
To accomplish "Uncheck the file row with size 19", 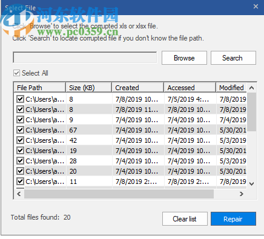I will pos(20,151).
